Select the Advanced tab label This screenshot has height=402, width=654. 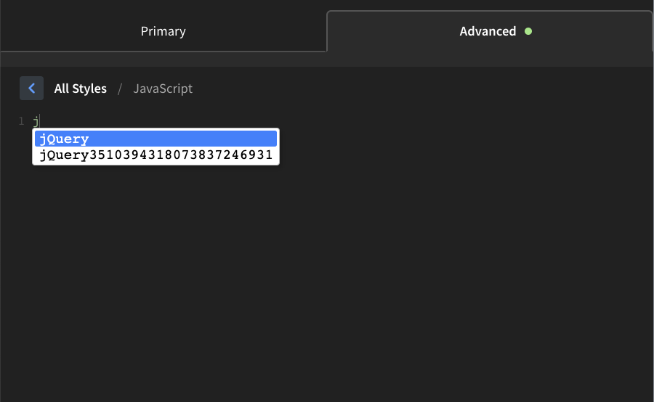coord(488,31)
